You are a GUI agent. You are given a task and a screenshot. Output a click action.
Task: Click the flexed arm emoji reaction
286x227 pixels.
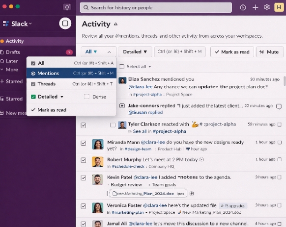coord(195,125)
